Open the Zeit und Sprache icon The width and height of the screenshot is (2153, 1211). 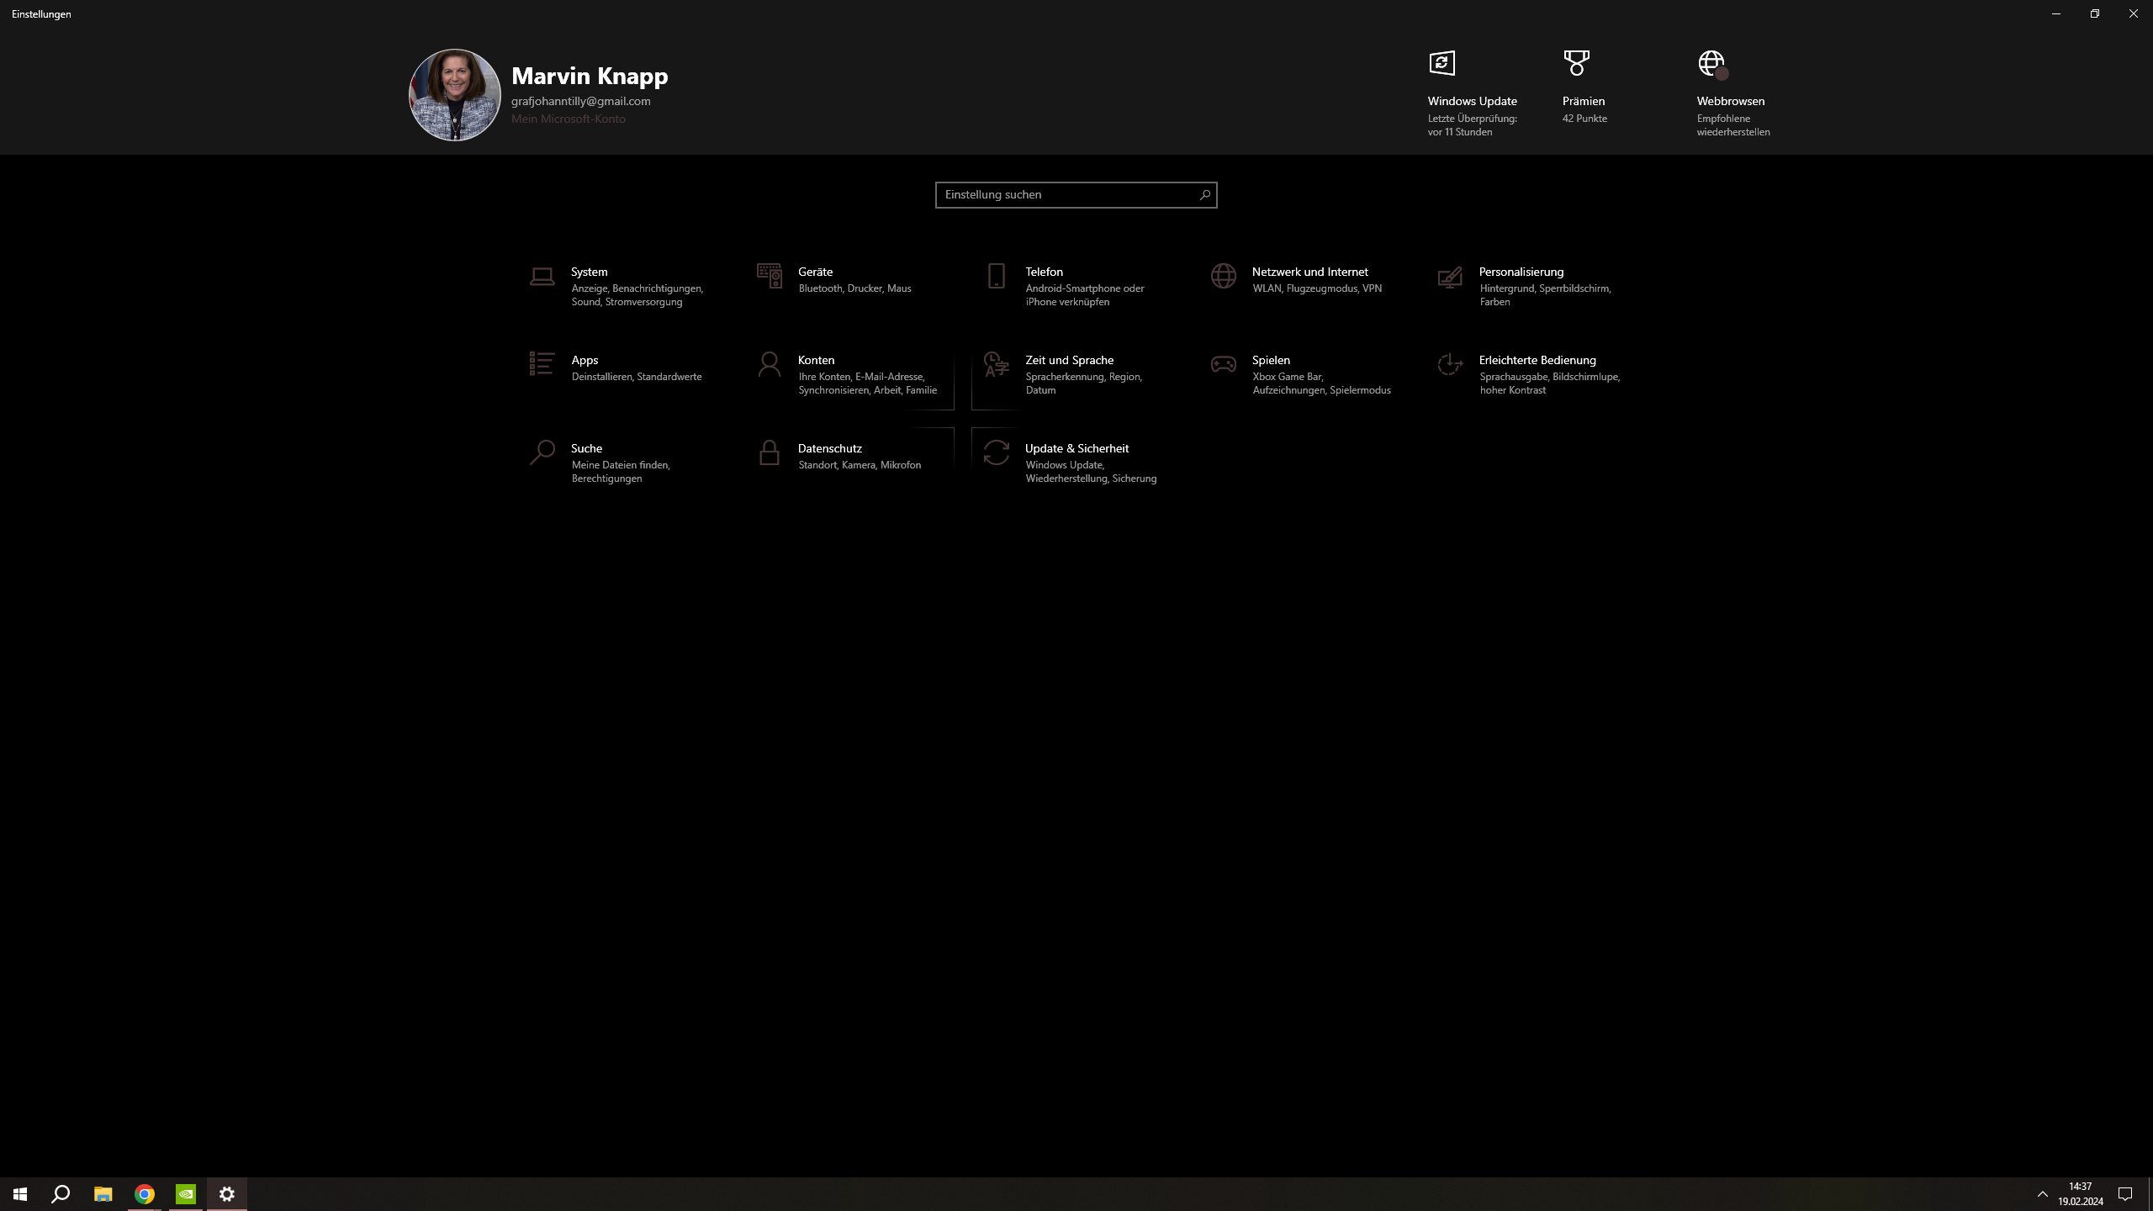tap(996, 364)
